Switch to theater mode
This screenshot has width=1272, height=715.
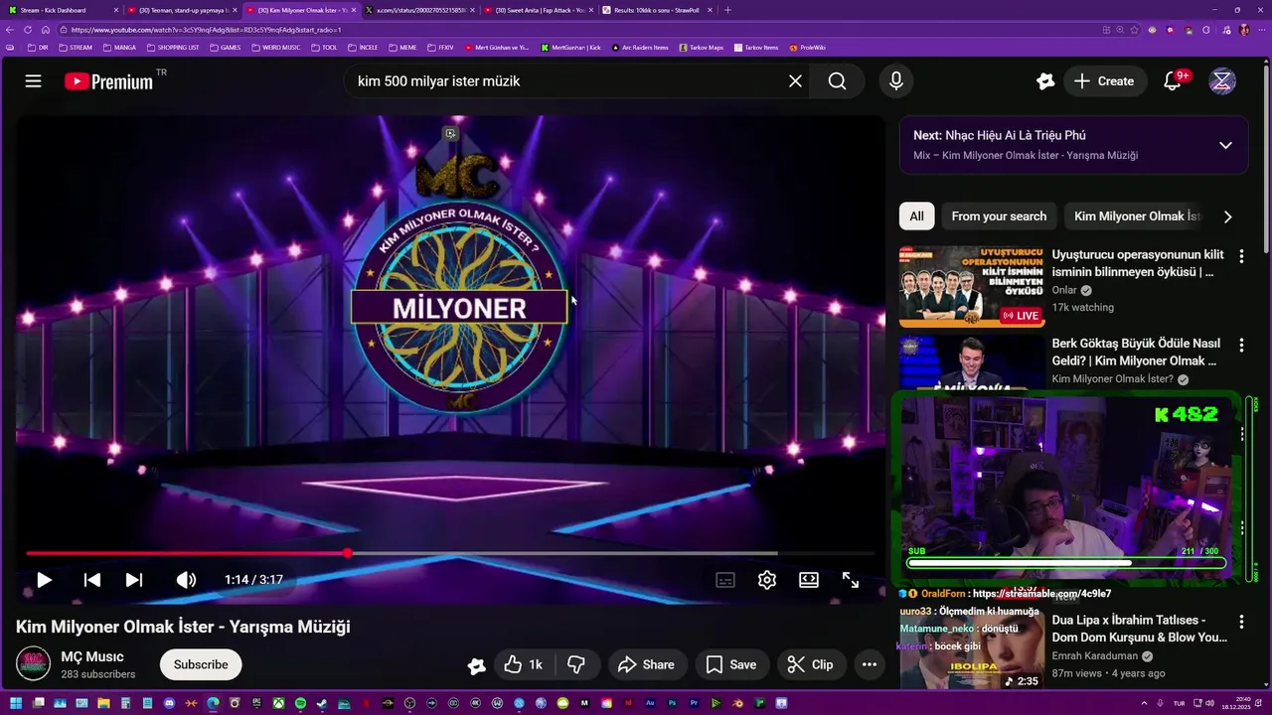tap(809, 580)
